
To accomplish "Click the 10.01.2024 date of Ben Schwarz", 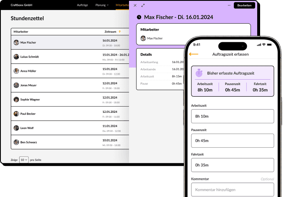I will click(x=110, y=140).
